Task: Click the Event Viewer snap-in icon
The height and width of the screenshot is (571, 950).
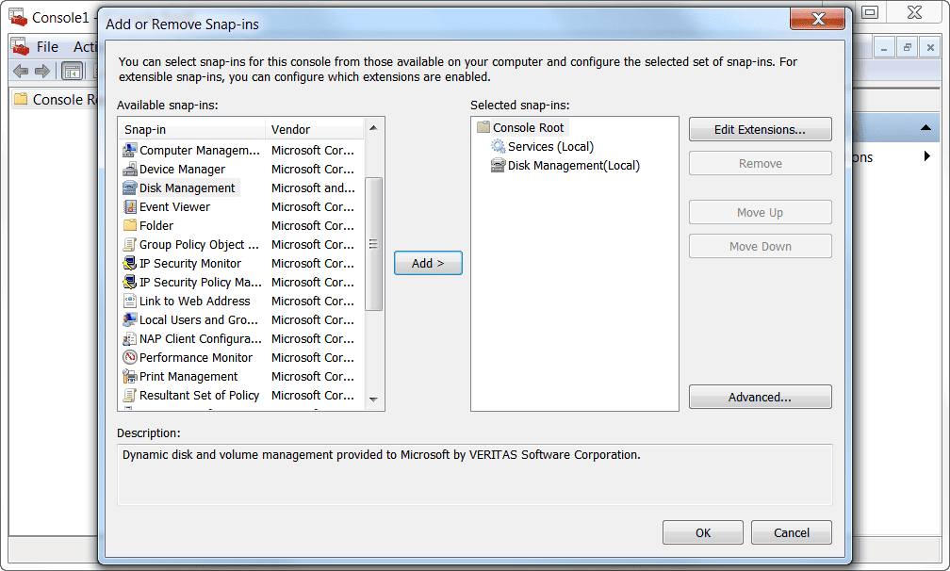Action: [x=131, y=207]
